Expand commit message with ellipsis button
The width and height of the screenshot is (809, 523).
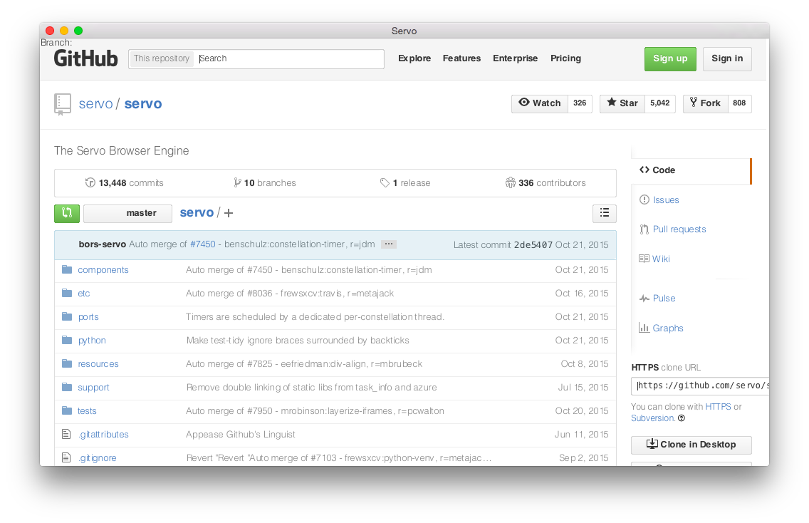pyautogui.click(x=389, y=244)
